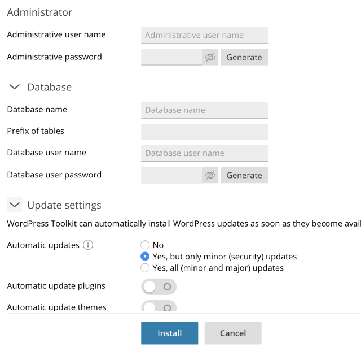Image resolution: width=361 pixels, height=347 pixels.
Task: Show the administrative password with eye icon
Action: tap(210, 57)
